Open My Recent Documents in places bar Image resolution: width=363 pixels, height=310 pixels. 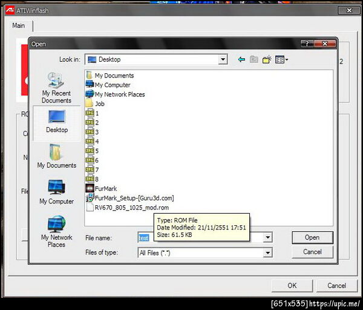point(56,88)
